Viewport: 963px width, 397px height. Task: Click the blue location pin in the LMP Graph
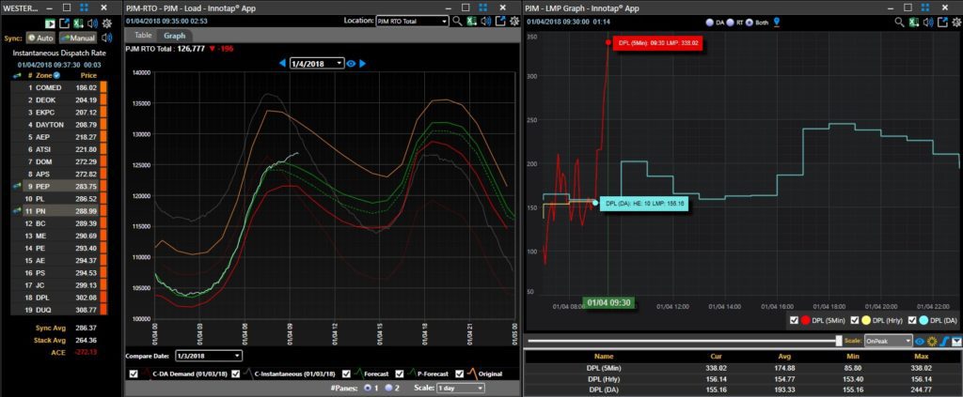[776, 23]
